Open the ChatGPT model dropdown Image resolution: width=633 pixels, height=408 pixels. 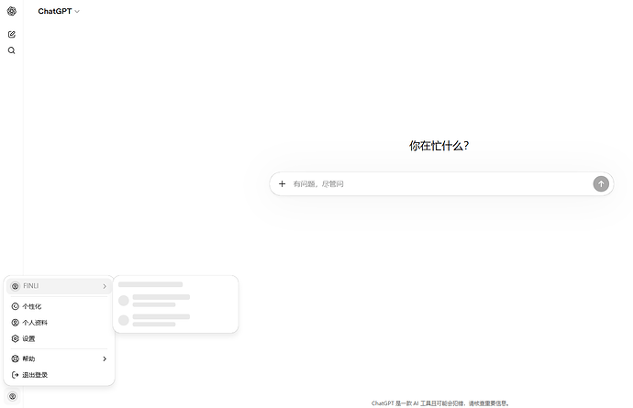coord(59,11)
